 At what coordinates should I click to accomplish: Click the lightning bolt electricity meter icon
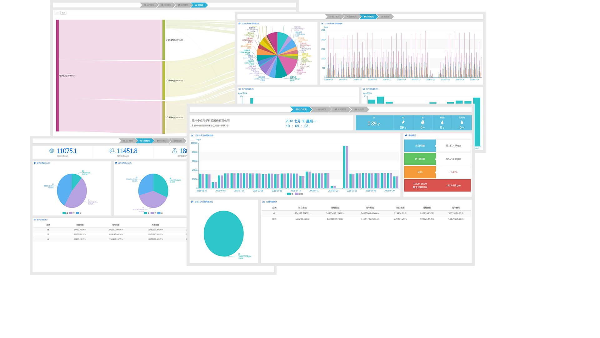pyautogui.click(x=403, y=122)
